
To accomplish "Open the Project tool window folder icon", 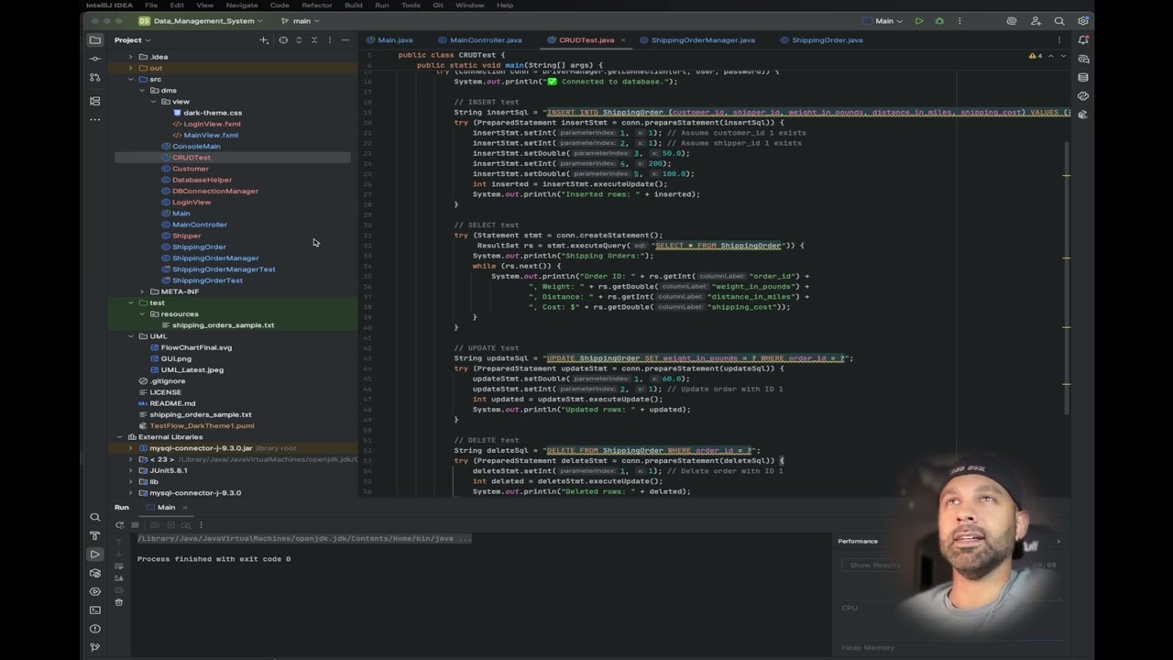I will point(95,39).
